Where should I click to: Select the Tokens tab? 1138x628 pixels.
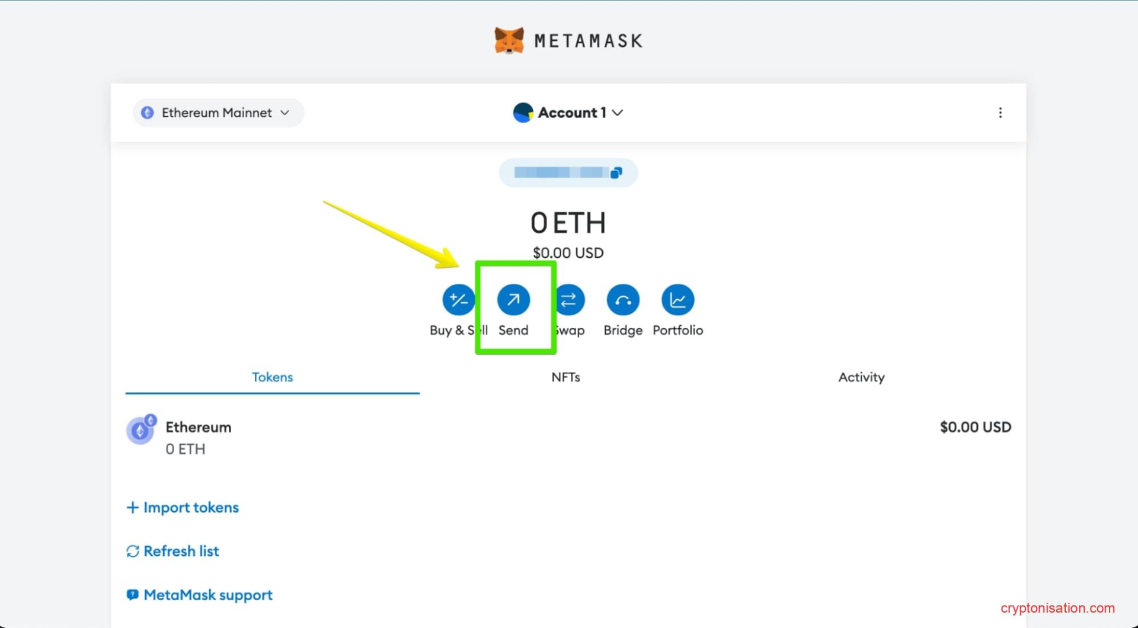pyautogui.click(x=272, y=377)
